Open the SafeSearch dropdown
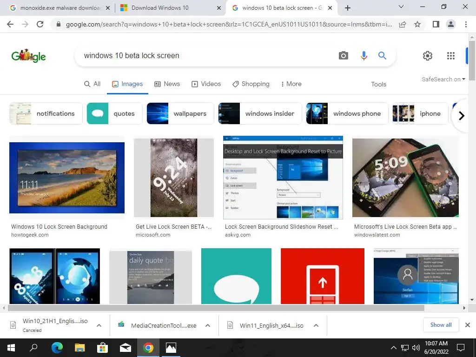Viewport: 476px width, 357px height. pyautogui.click(x=443, y=79)
